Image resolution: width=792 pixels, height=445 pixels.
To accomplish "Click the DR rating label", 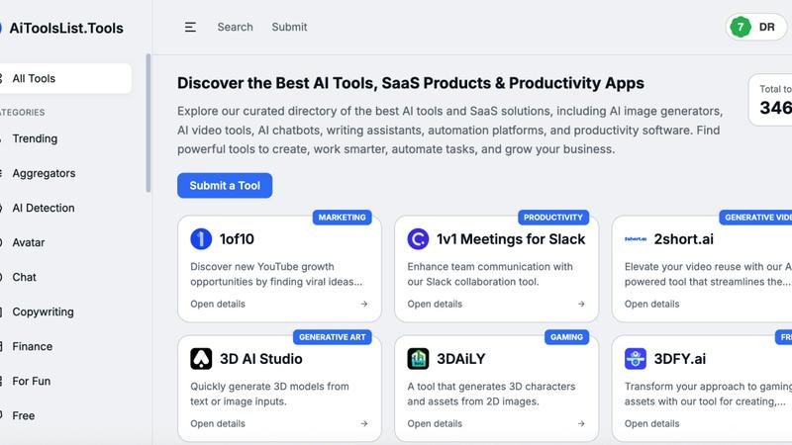I will click(x=766, y=28).
